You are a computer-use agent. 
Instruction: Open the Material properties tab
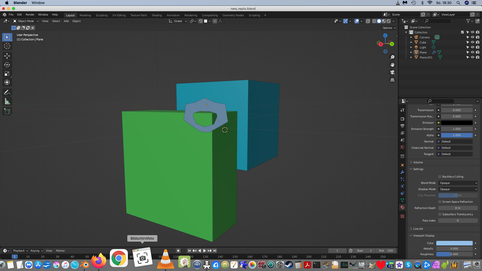(x=402, y=207)
